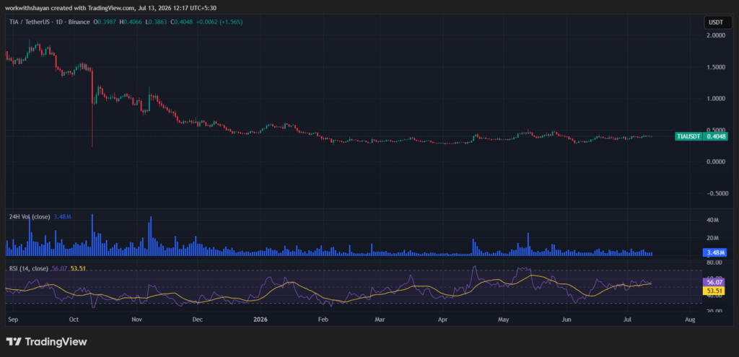Click the Feb label on time axis
Image resolution: width=739 pixels, height=357 pixels.
click(323, 319)
